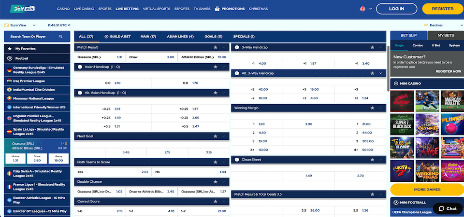Switch to the My Bets tab
This screenshot has height=217, width=464.
click(x=446, y=35)
